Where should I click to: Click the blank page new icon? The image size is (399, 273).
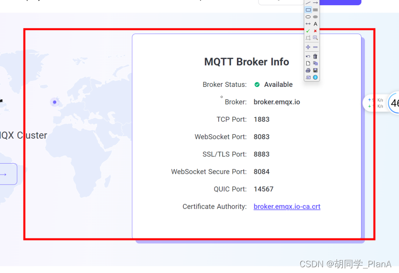click(308, 63)
